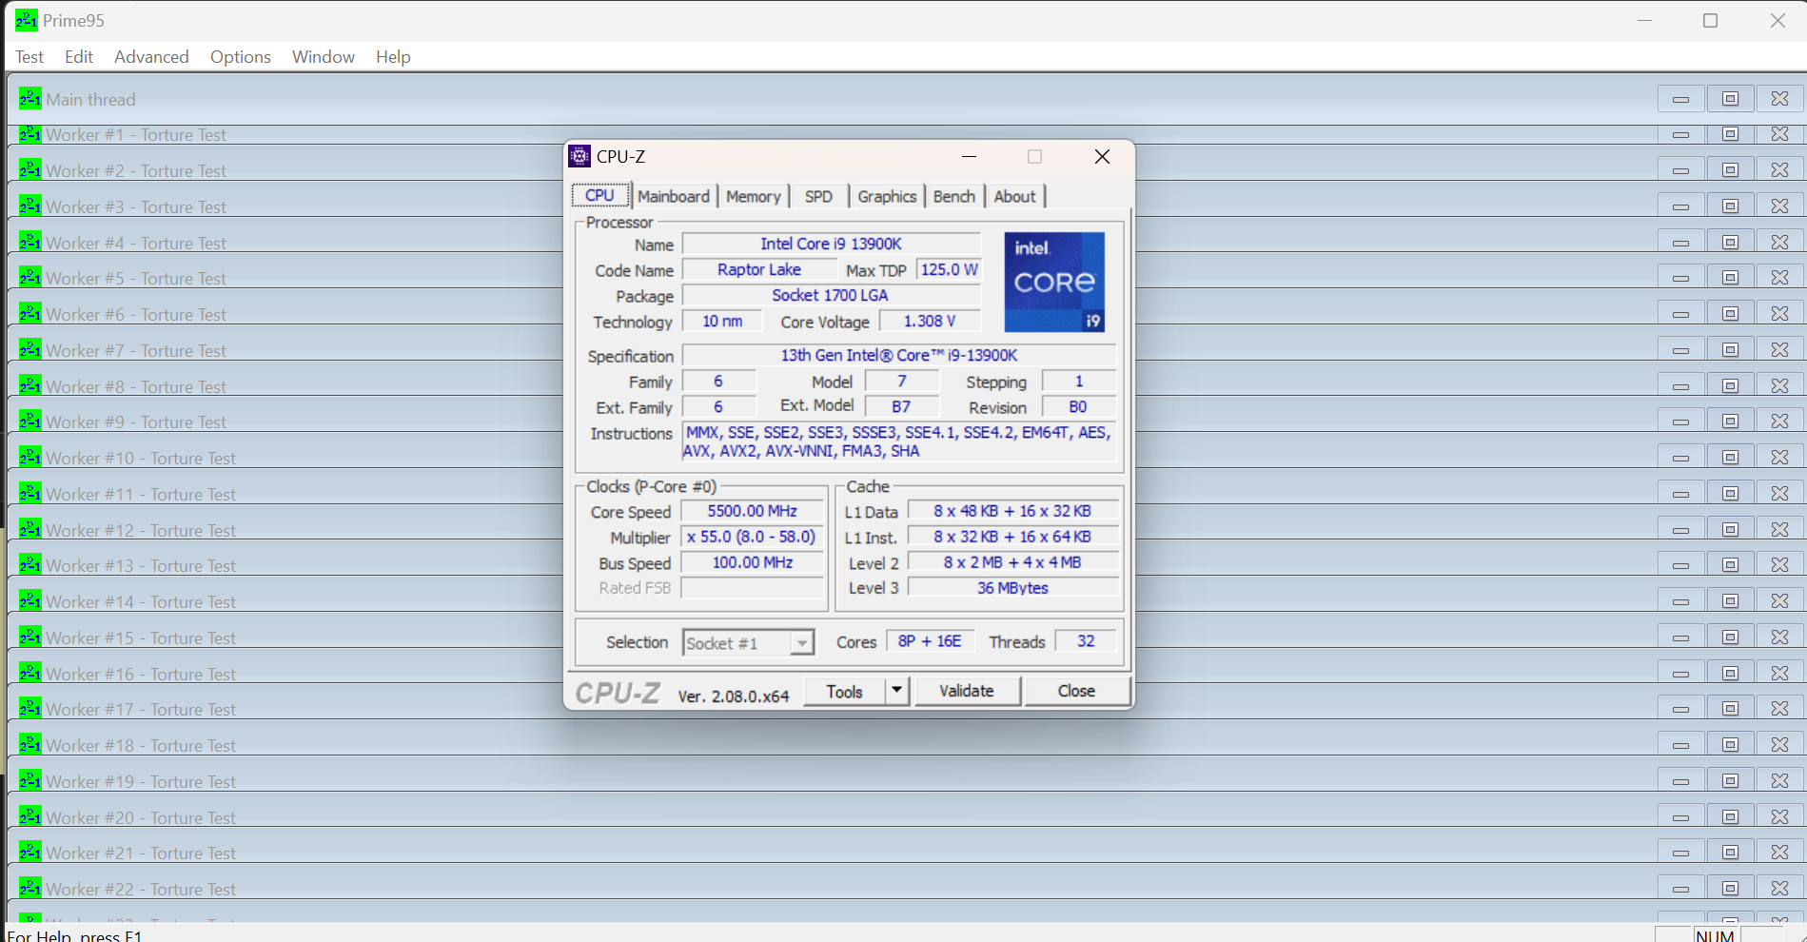The image size is (1807, 942).
Task: Click the Prime95 application icon in title bar
Action: click(x=26, y=20)
